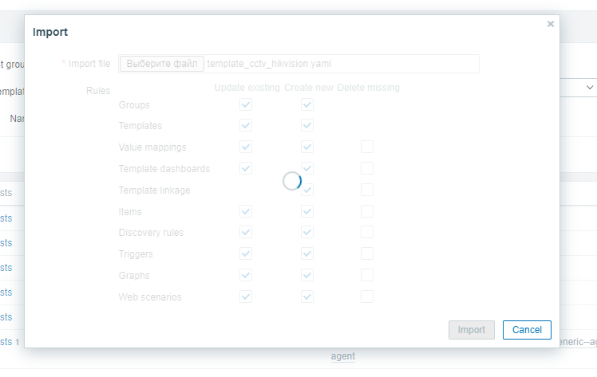Enable Value mappings delete missing checkbox
This screenshot has height=377, width=597.
pyautogui.click(x=367, y=147)
